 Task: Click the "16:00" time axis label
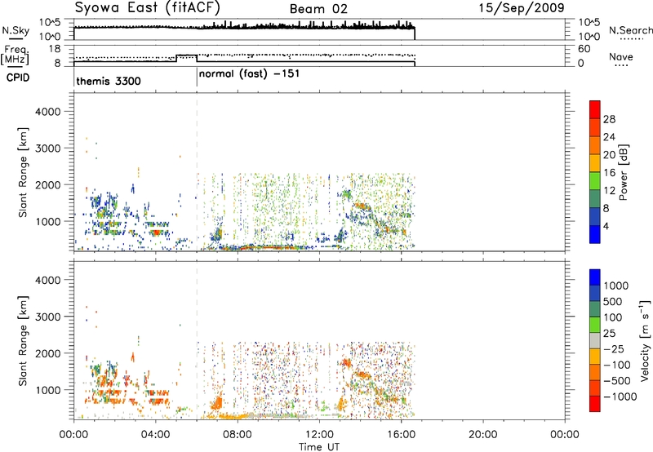tap(401, 435)
